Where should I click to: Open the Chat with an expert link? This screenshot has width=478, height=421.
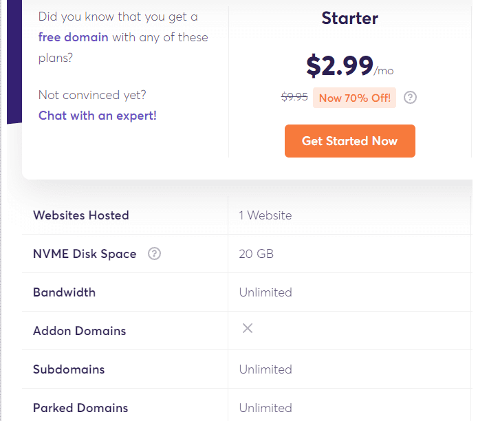[x=98, y=116]
